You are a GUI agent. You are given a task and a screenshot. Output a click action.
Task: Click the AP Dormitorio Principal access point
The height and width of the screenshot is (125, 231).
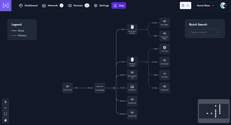(132, 29)
